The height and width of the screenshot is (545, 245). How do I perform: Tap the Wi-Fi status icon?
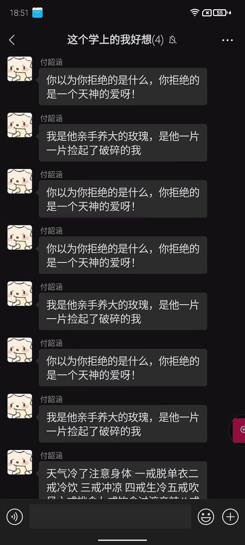click(194, 13)
